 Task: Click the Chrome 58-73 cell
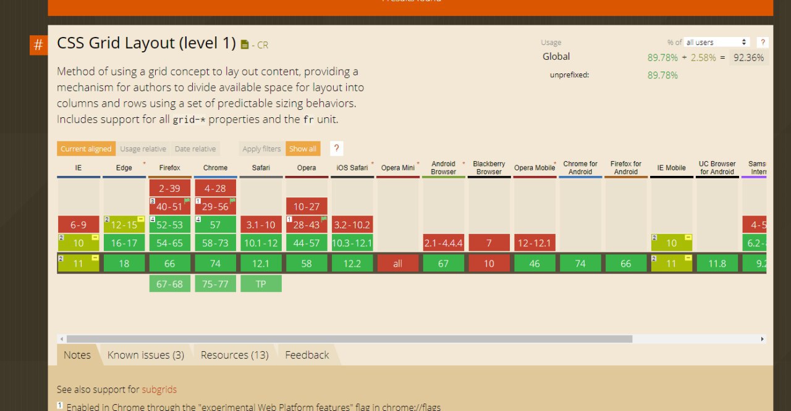215,243
